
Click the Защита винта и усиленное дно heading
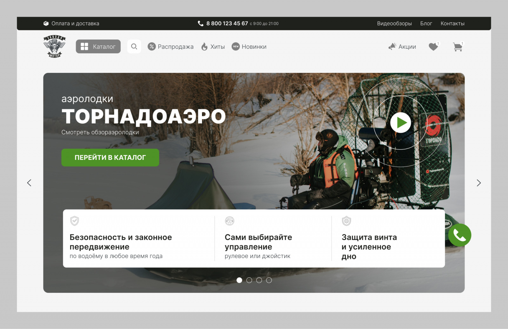coord(369,247)
